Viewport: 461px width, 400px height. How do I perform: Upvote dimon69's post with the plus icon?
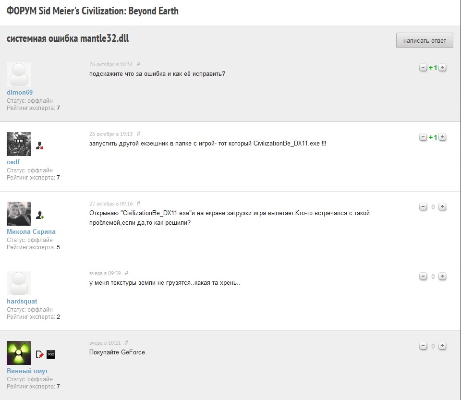(x=442, y=68)
